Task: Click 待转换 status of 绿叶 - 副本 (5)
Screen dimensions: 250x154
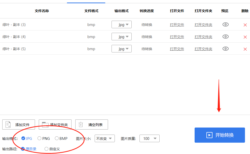Action: coord(147,49)
